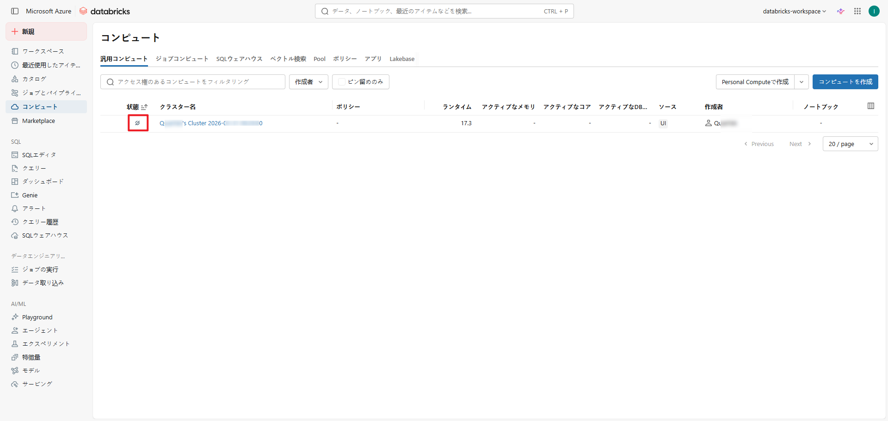Expand the Personal Compute create options arrow
The height and width of the screenshot is (421, 888).
801,82
